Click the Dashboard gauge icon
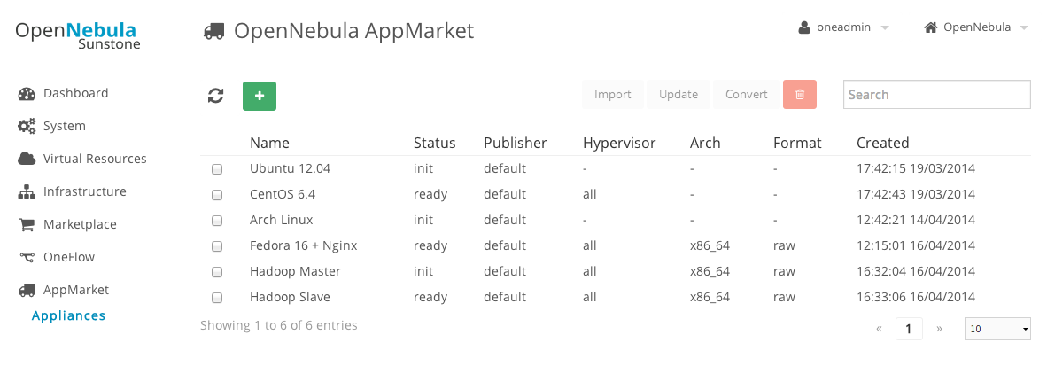 pos(26,94)
